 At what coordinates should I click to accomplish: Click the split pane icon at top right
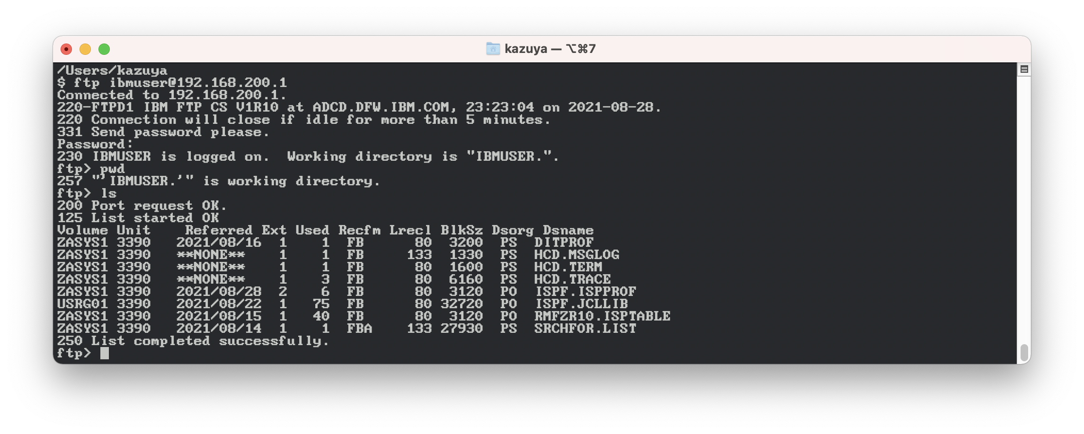[x=1024, y=69]
